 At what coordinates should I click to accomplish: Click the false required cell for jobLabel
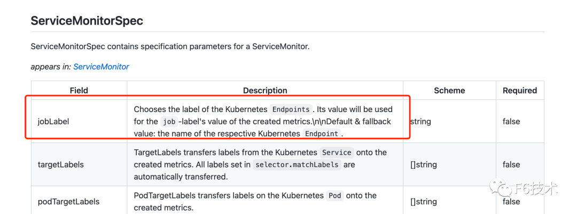[x=520, y=121]
